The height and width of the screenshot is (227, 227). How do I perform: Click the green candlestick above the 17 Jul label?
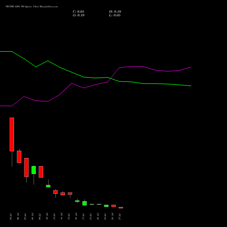[x=84, y=203]
